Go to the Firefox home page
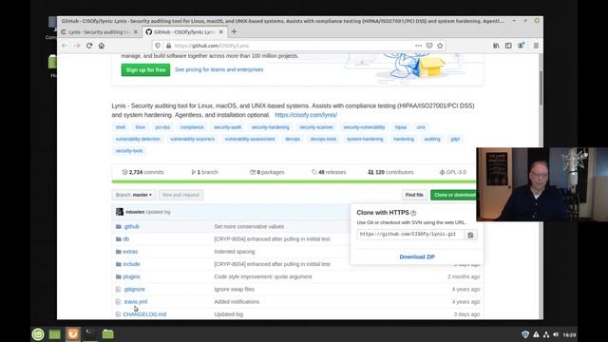Image resolution: width=608 pixels, height=342 pixels. click(x=102, y=46)
